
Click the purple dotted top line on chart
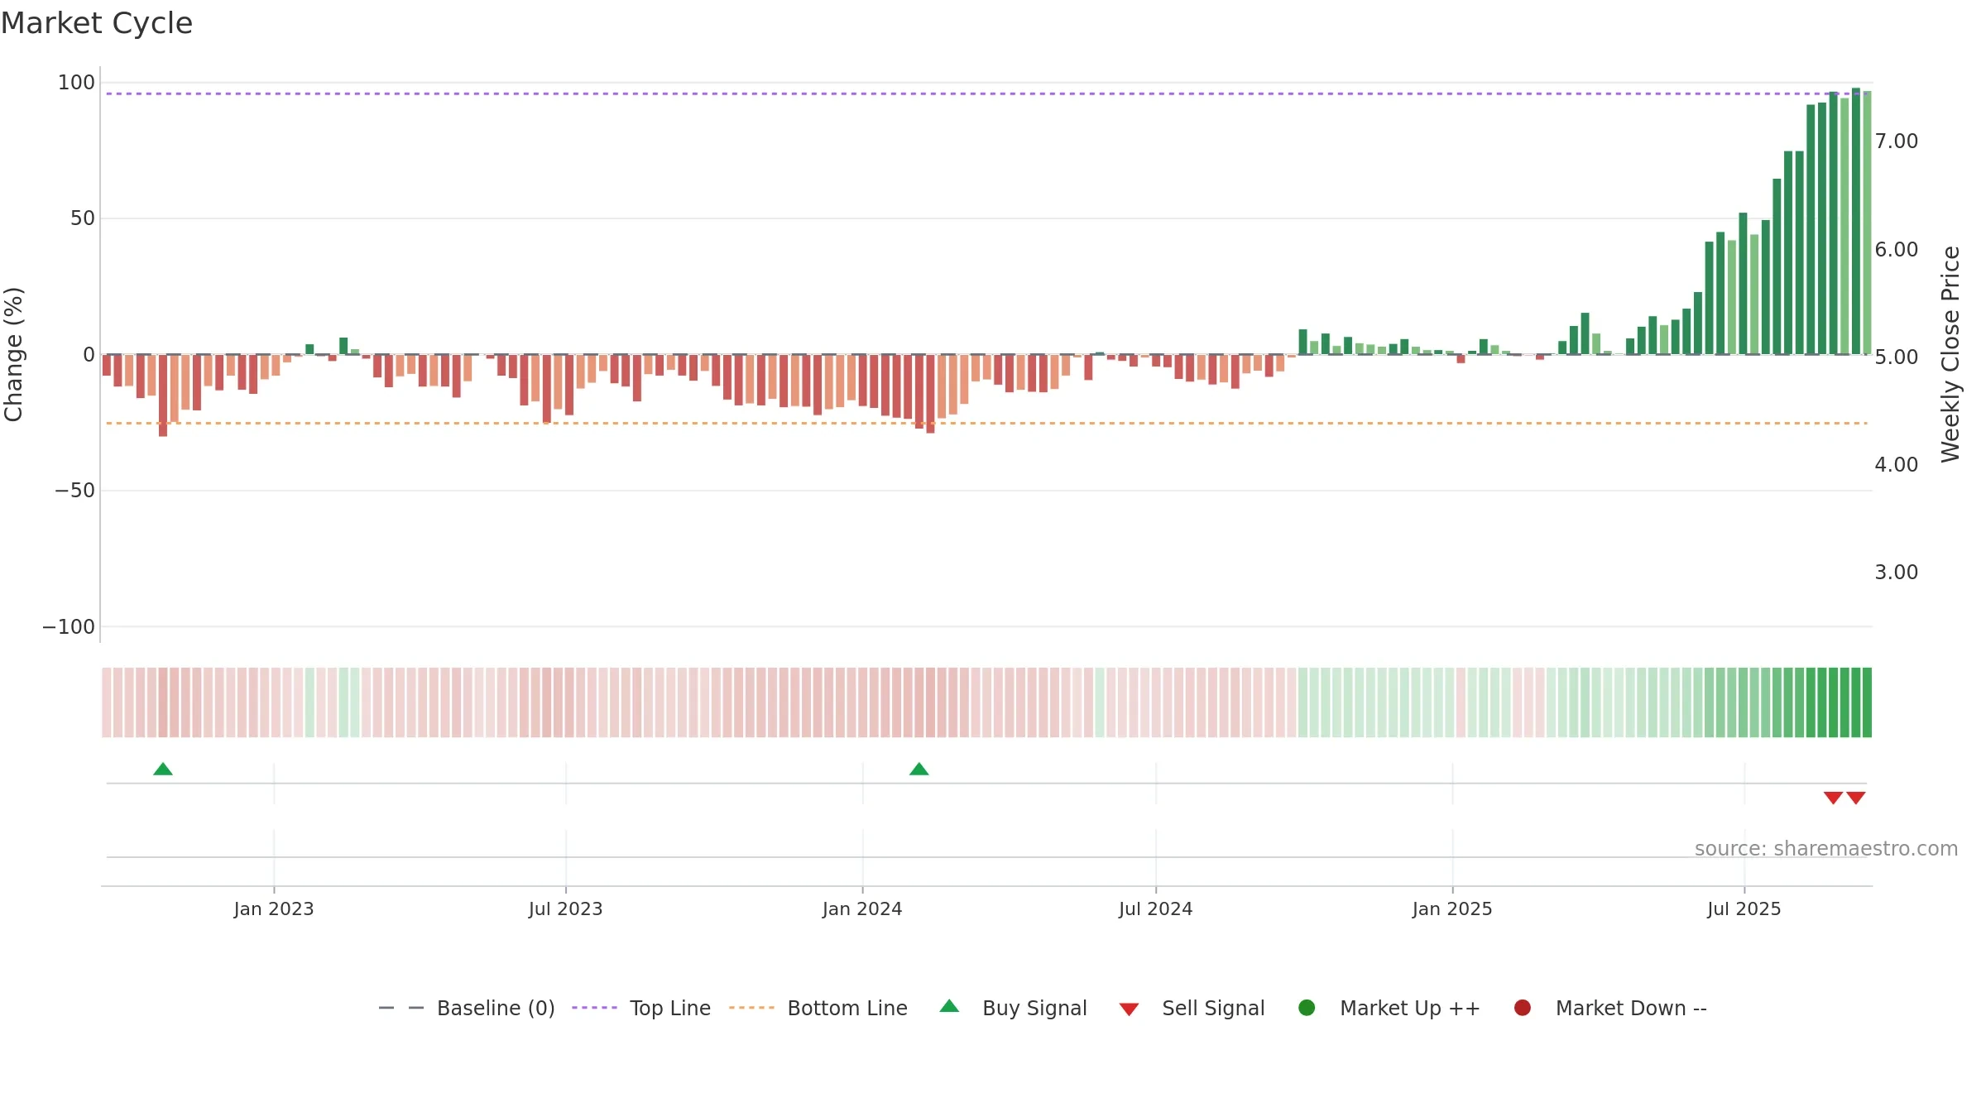click(985, 93)
